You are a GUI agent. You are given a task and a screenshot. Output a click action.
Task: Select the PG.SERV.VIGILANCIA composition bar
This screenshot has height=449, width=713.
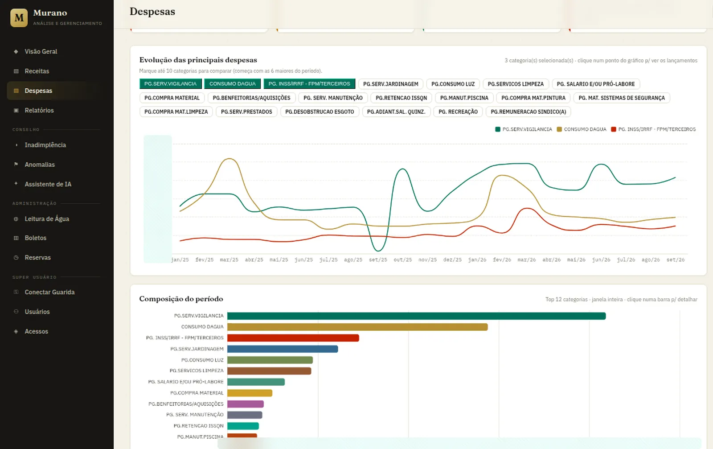(417, 316)
